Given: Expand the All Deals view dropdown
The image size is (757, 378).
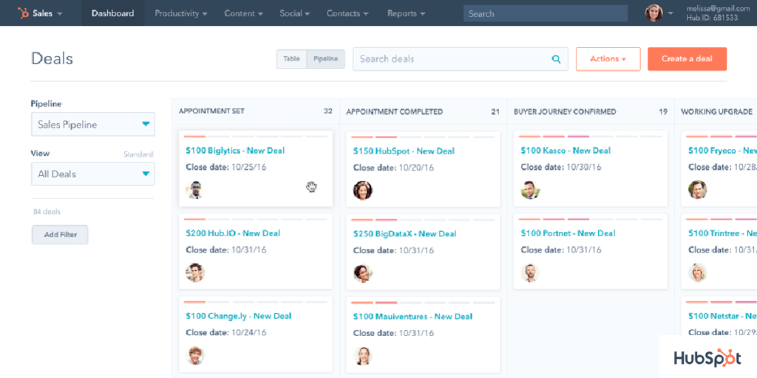Looking at the screenshot, I should click(x=93, y=174).
